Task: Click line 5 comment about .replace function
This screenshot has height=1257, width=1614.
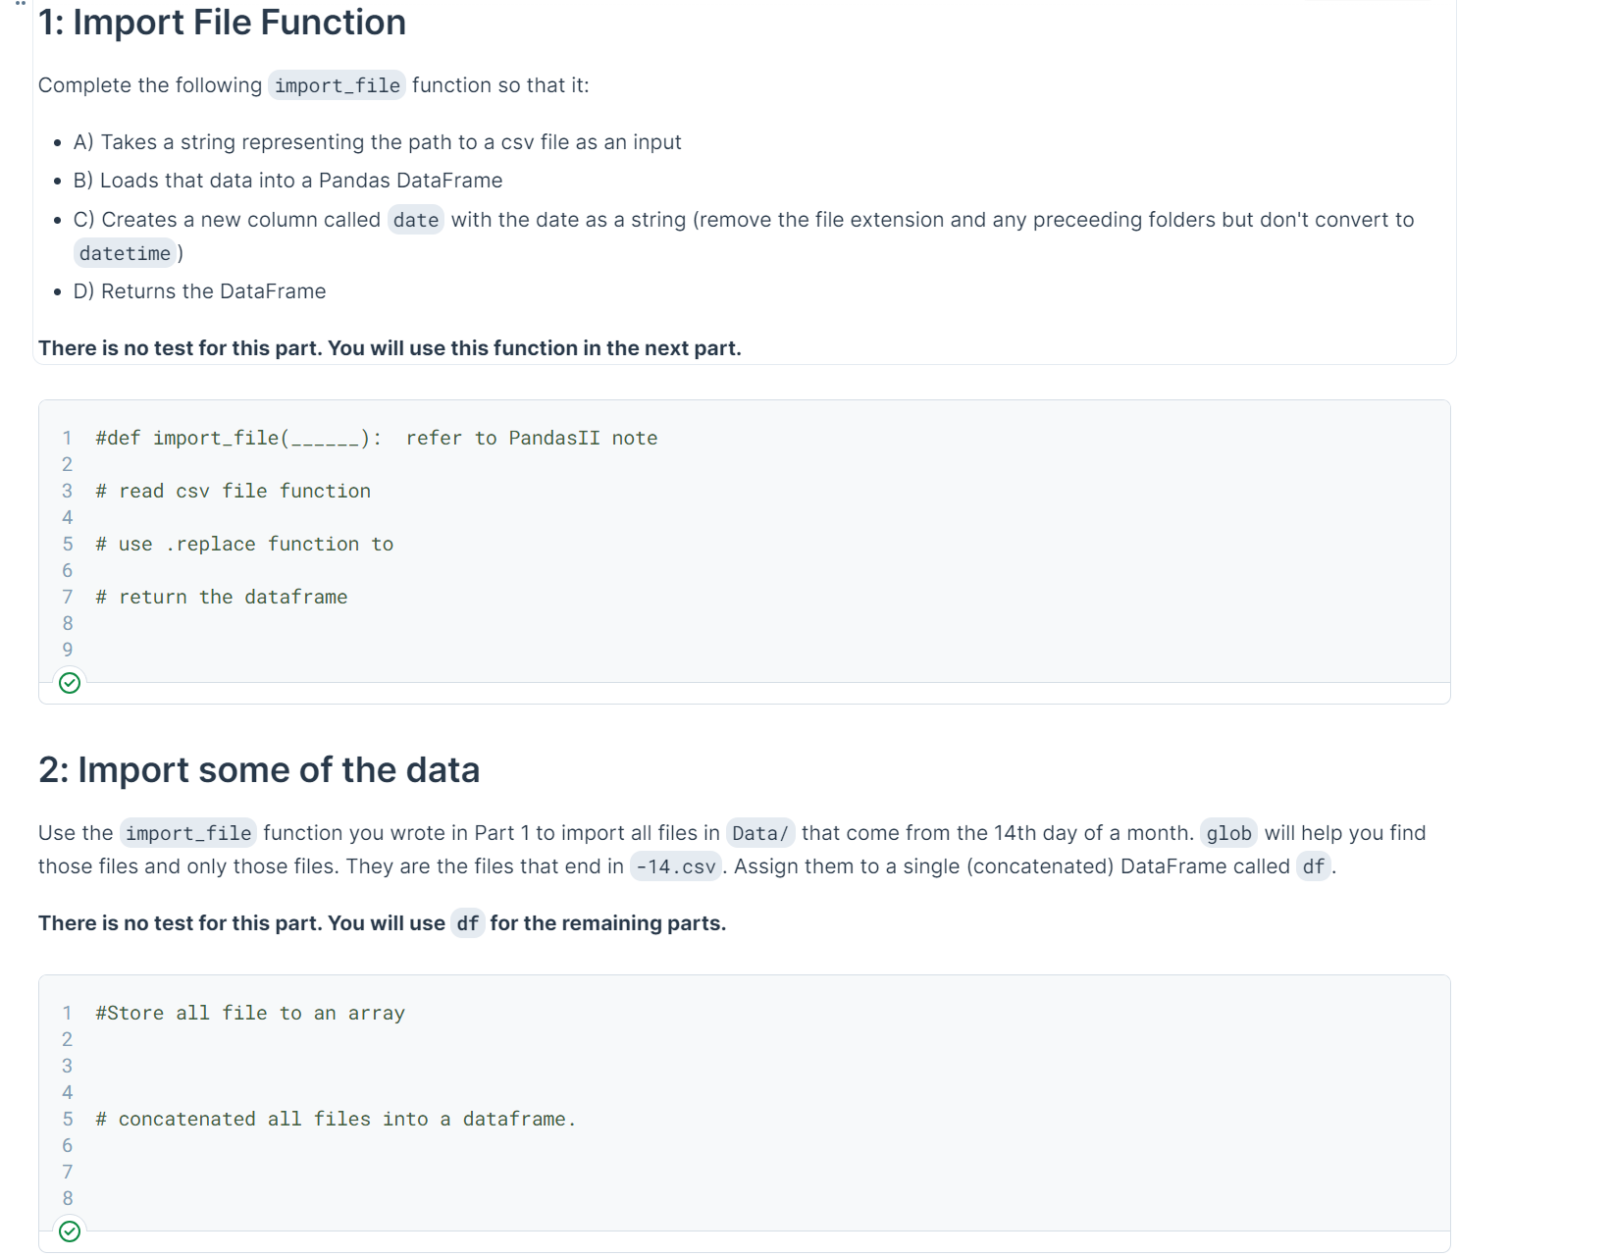Action: (x=243, y=544)
